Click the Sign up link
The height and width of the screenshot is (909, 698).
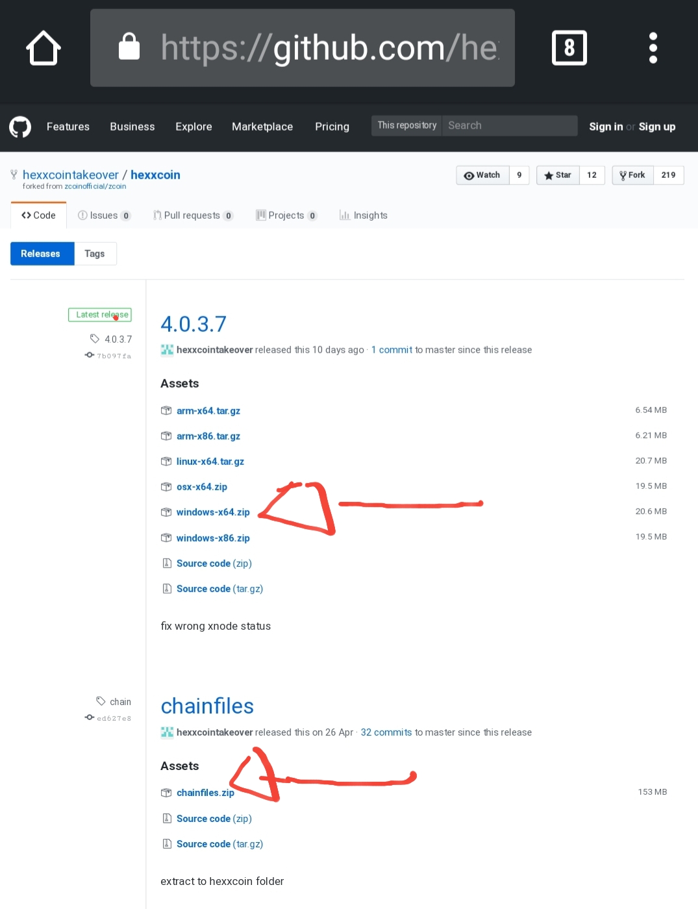point(656,127)
